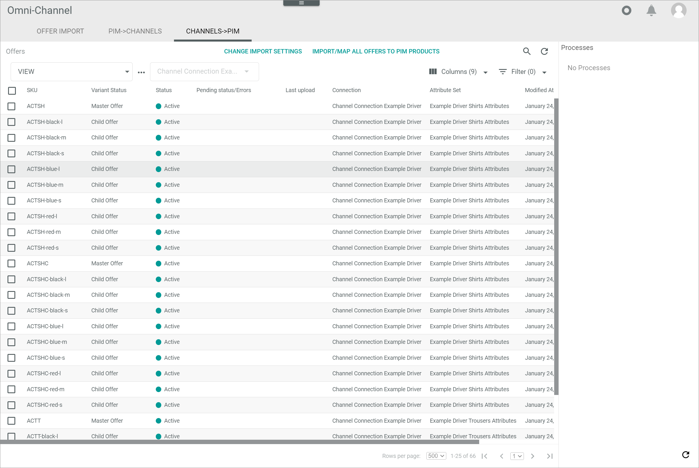The height and width of the screenshot is (468, 699).
Task: Sort by the SKU column header
Action: click(32, 90)
